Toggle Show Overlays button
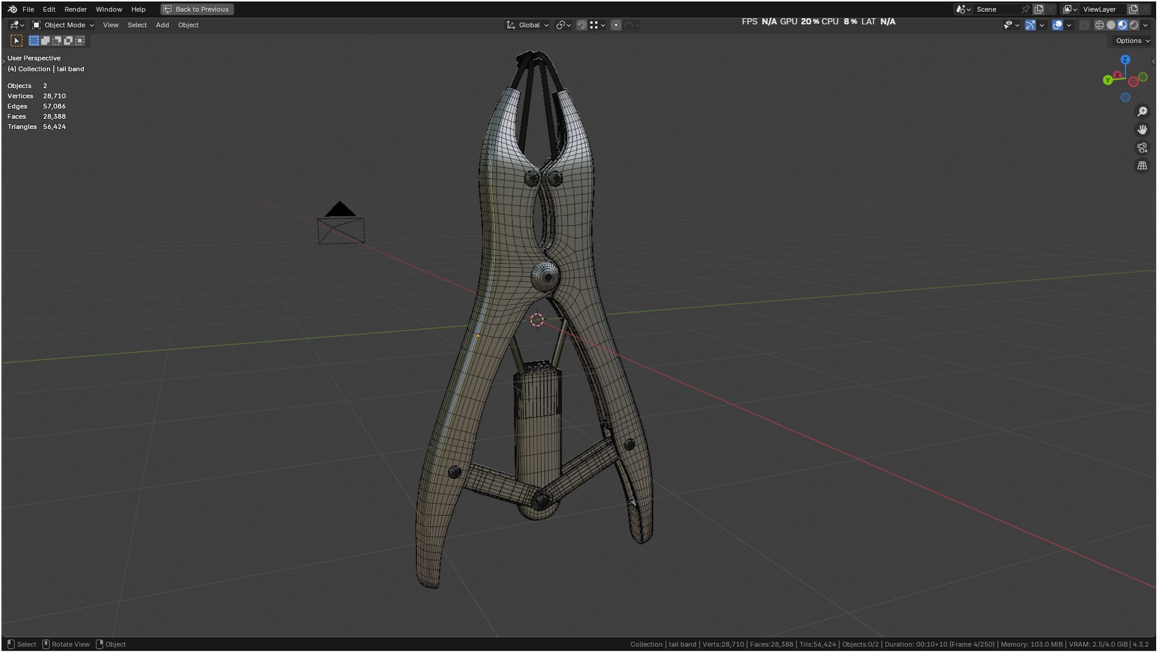 (x=1058, y=25)
